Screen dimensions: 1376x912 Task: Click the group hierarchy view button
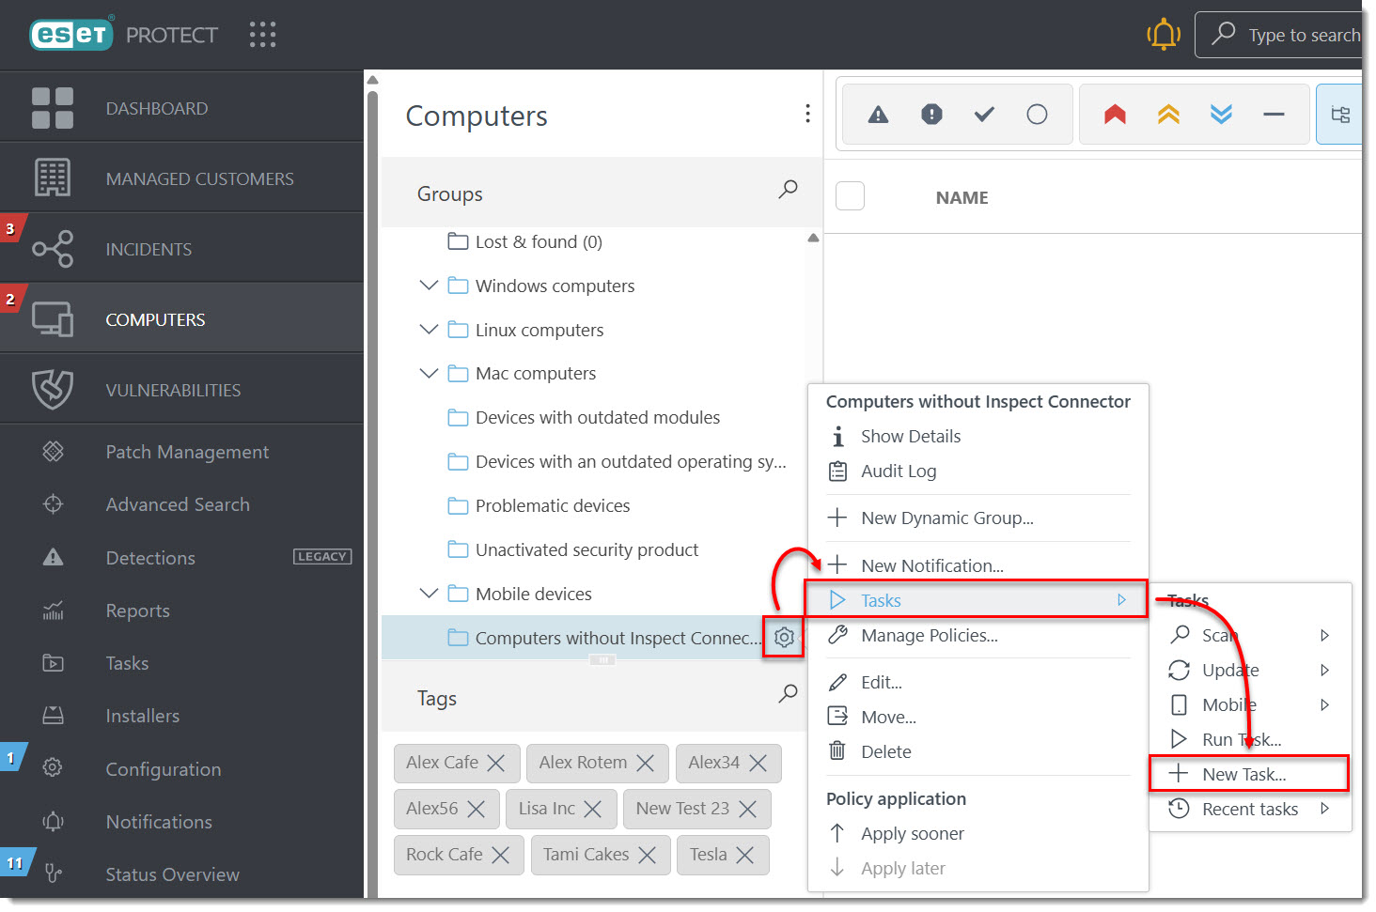(x=1340, y=115)
